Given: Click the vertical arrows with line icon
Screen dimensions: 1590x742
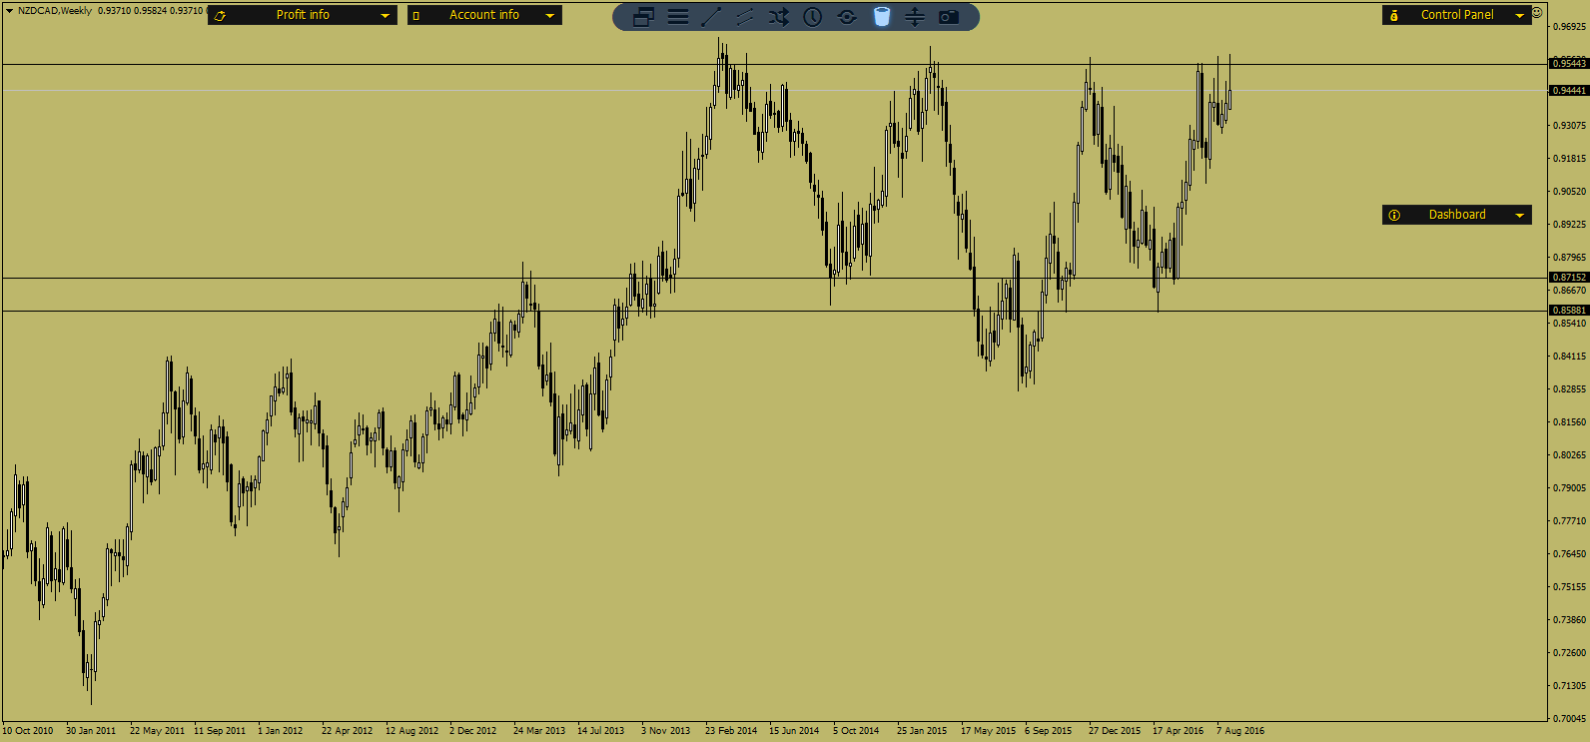Looking at the screenshot, I should coord(915,16).
